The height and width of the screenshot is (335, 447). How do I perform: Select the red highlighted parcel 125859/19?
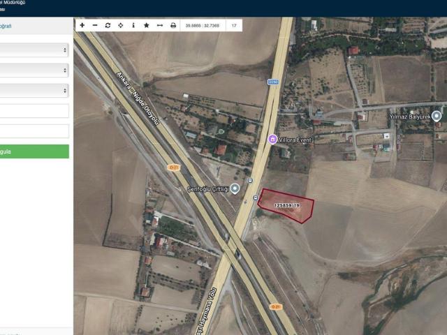click(286, 205)
